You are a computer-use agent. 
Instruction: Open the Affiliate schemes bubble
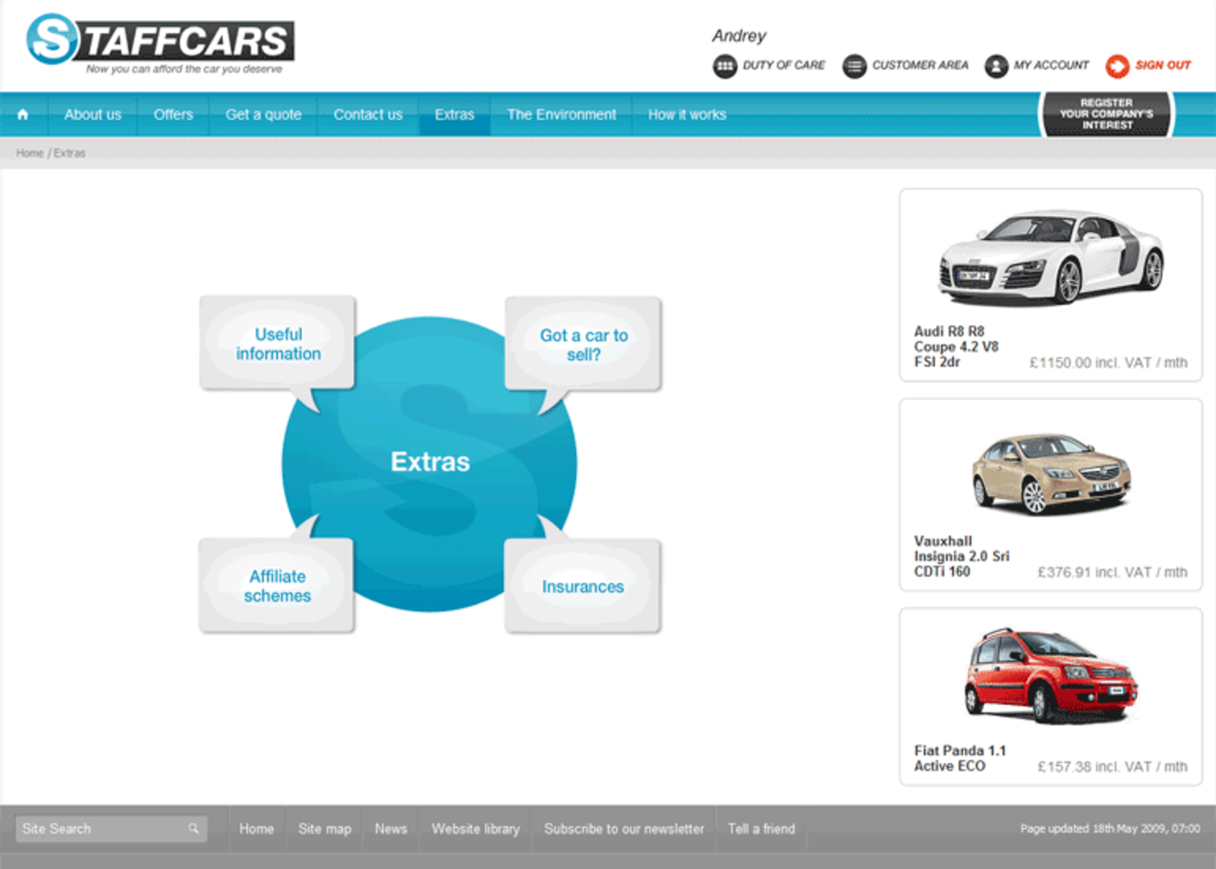pos(277,587)
